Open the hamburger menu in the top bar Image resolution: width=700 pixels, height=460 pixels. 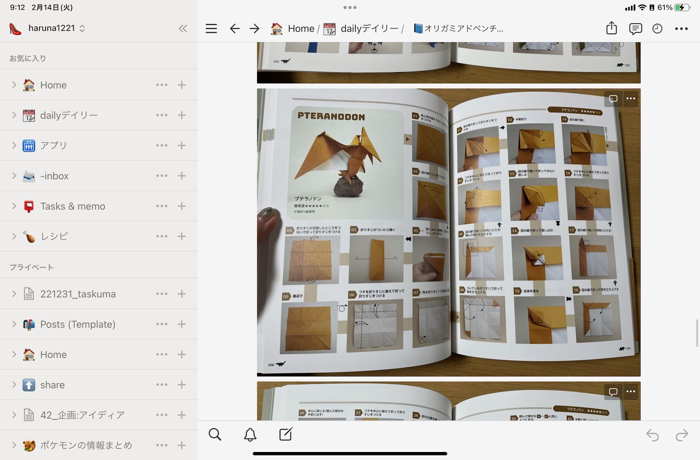pos(211,28)
